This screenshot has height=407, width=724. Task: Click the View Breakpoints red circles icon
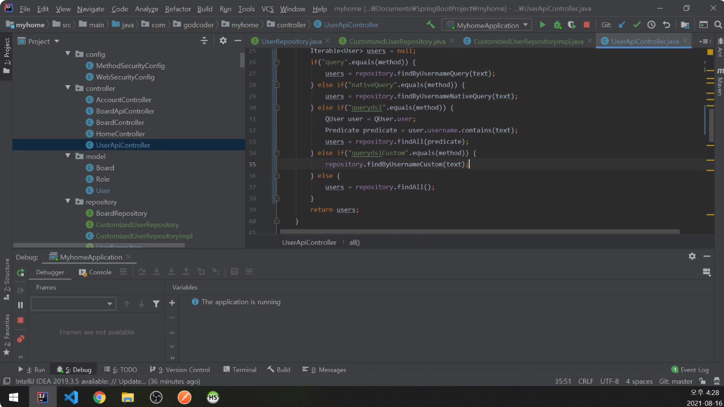point(20,339)
